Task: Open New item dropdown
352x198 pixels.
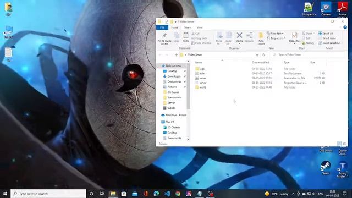Action: (275, 34)
